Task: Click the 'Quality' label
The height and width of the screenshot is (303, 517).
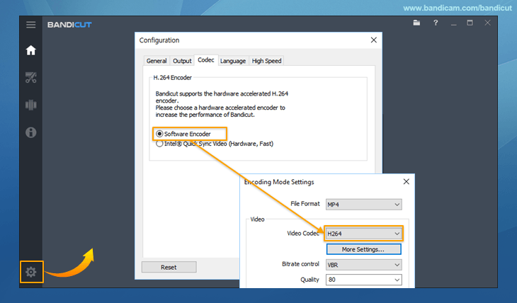Action: (x=309, y=280)
